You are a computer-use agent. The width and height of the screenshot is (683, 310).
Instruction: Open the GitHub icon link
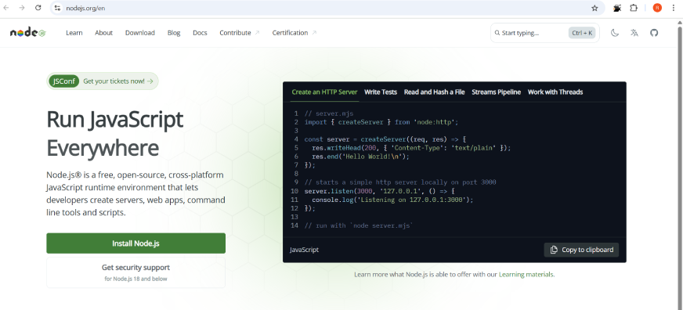[x=654, y=33]
